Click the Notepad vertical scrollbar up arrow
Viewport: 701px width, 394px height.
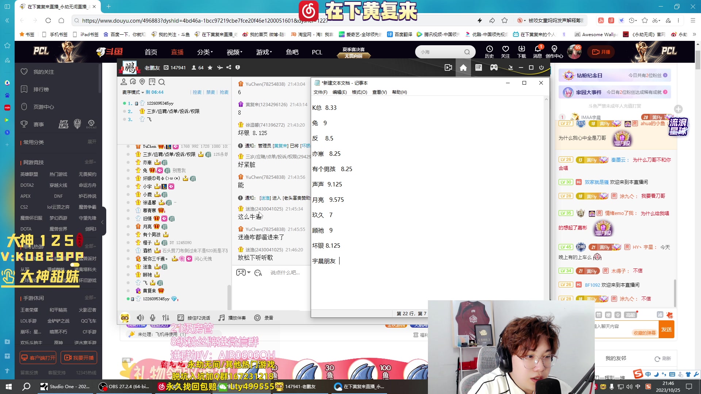click(x=546, y=99)
